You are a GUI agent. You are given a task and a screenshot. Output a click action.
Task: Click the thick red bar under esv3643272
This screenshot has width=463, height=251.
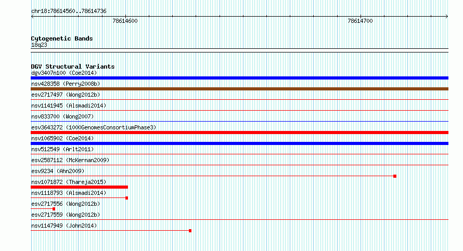point(239,133)
